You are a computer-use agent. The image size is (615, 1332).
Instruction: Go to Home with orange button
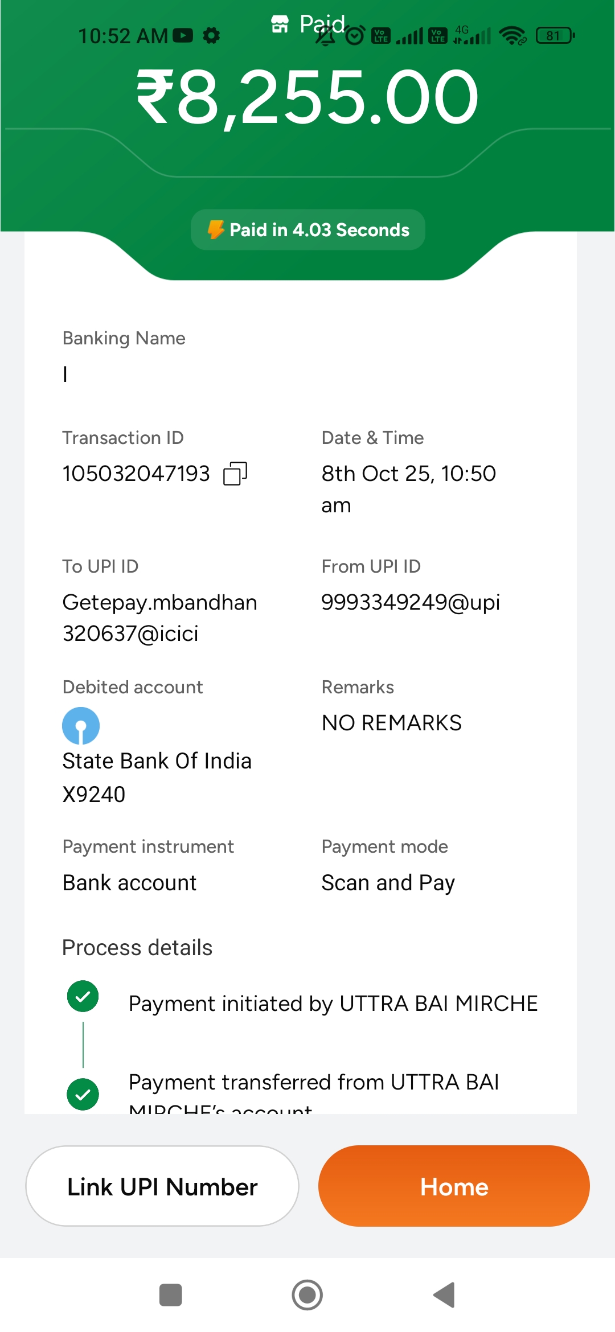pyautogui.click(x=454, y=1186)
